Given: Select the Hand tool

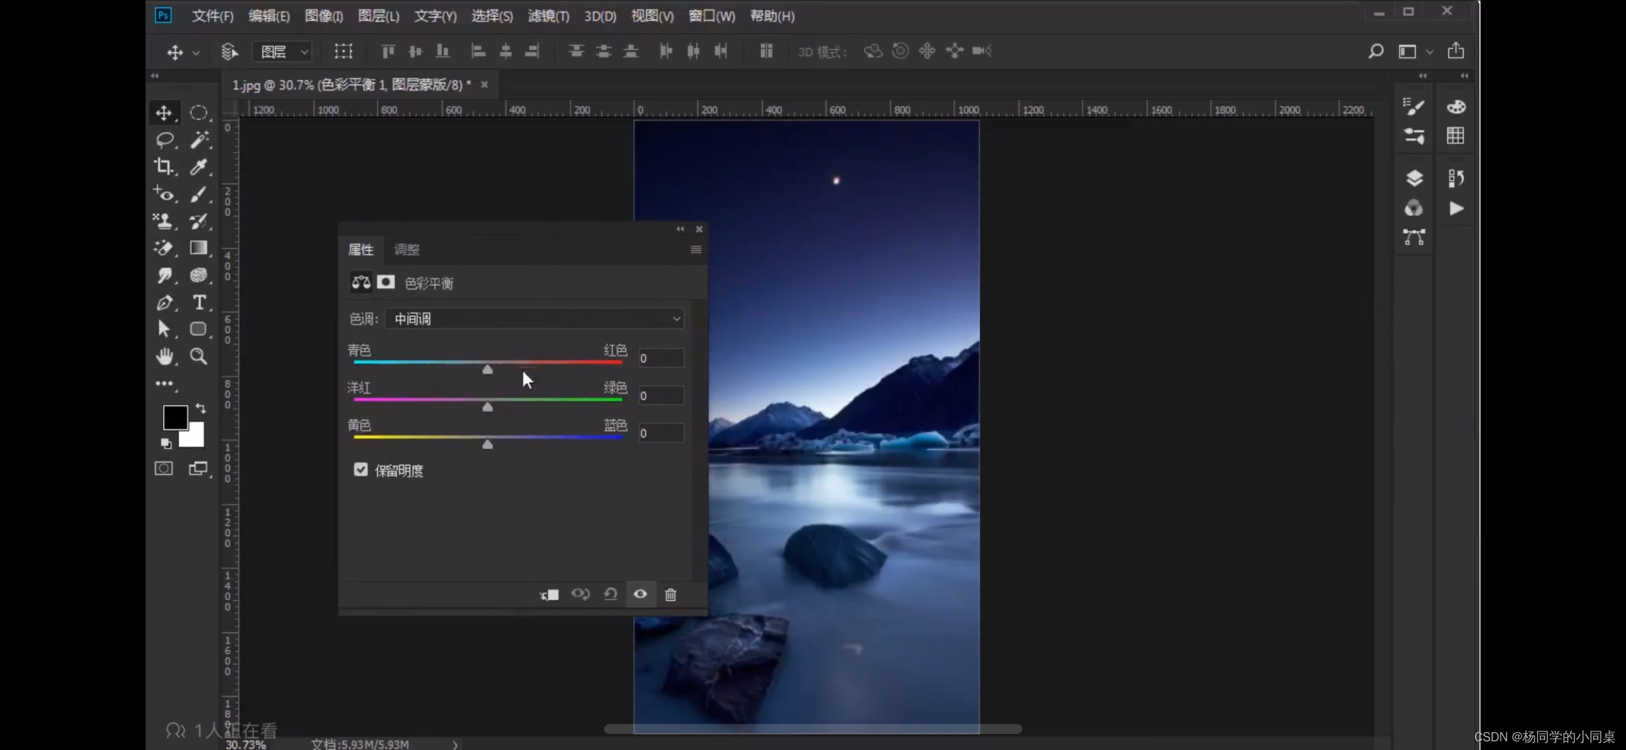Looking at the screenshot, I should 164,357.
